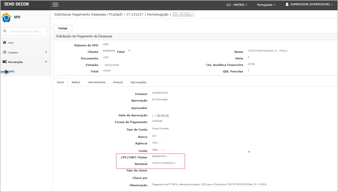
Task: Click the SEND DECOR brand title
Action: point(17,4)
